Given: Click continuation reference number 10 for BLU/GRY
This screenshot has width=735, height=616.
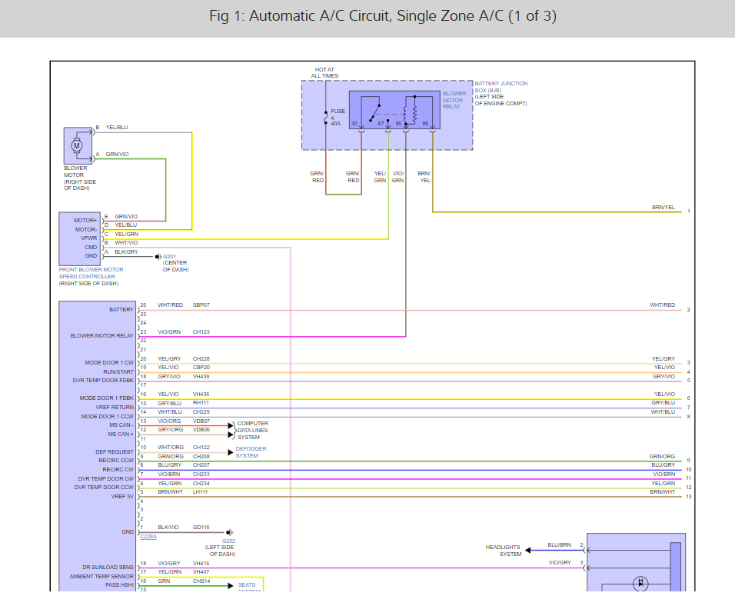Looking at the screenshot, I should [689, 469].
